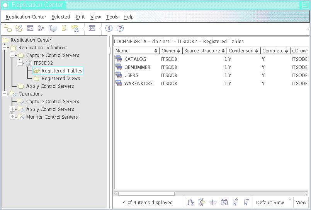The image size is (311, 210).
Task: Select the Registered Views folder
Action: (61, 79)
